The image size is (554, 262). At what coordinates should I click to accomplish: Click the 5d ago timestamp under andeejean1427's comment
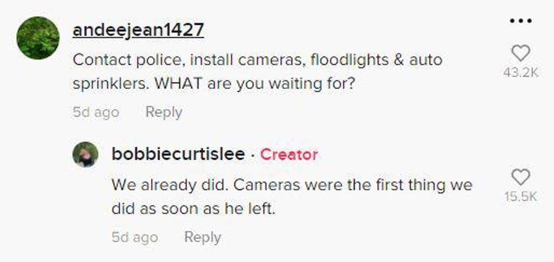pyautogui.click(x=96, y=112)
